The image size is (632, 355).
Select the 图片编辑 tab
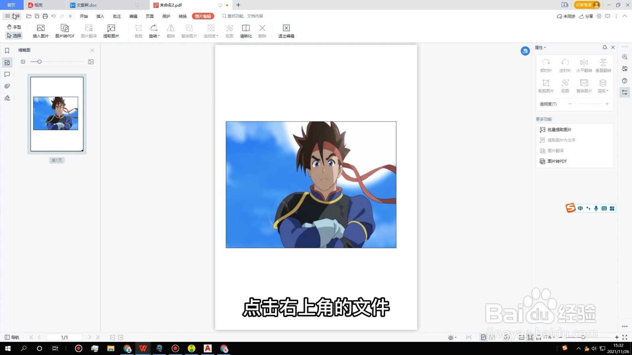pyautogui.click(x=203, y=16)
